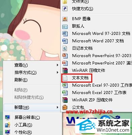Click the 日记本文档 journal icon

tap(65, 48)
